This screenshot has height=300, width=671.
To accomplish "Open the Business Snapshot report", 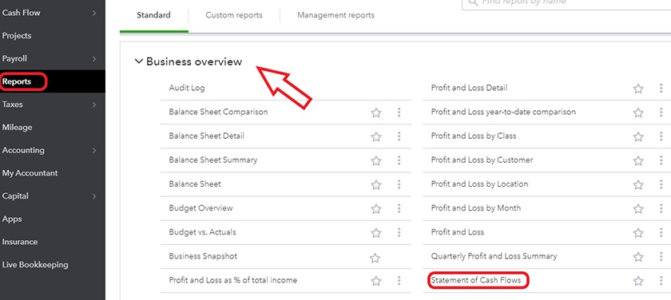I will coord(203,256).
